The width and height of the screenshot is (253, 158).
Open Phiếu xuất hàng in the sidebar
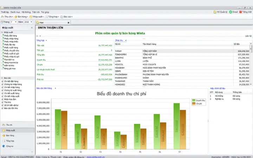(11, 48)
